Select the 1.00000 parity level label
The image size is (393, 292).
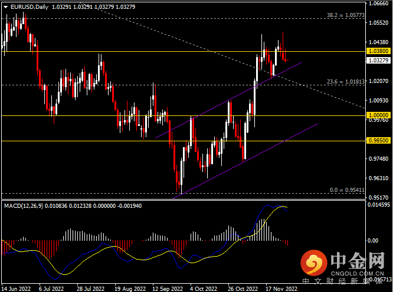377,115
